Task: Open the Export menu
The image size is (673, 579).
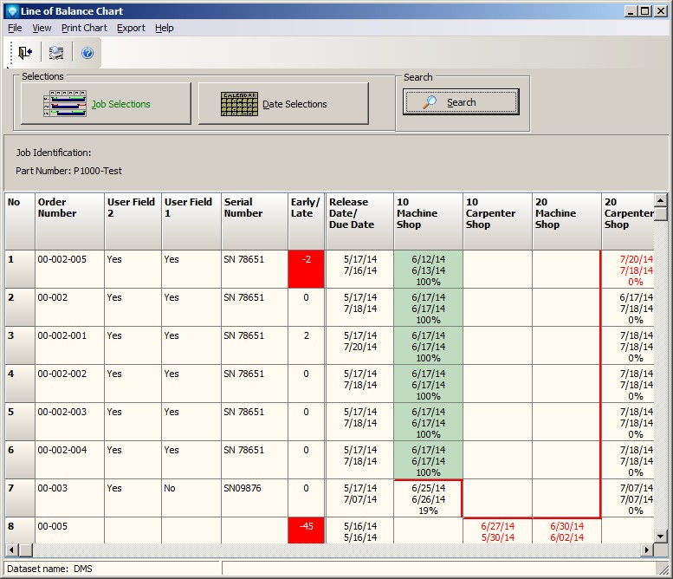Action: tap(131, 28)
